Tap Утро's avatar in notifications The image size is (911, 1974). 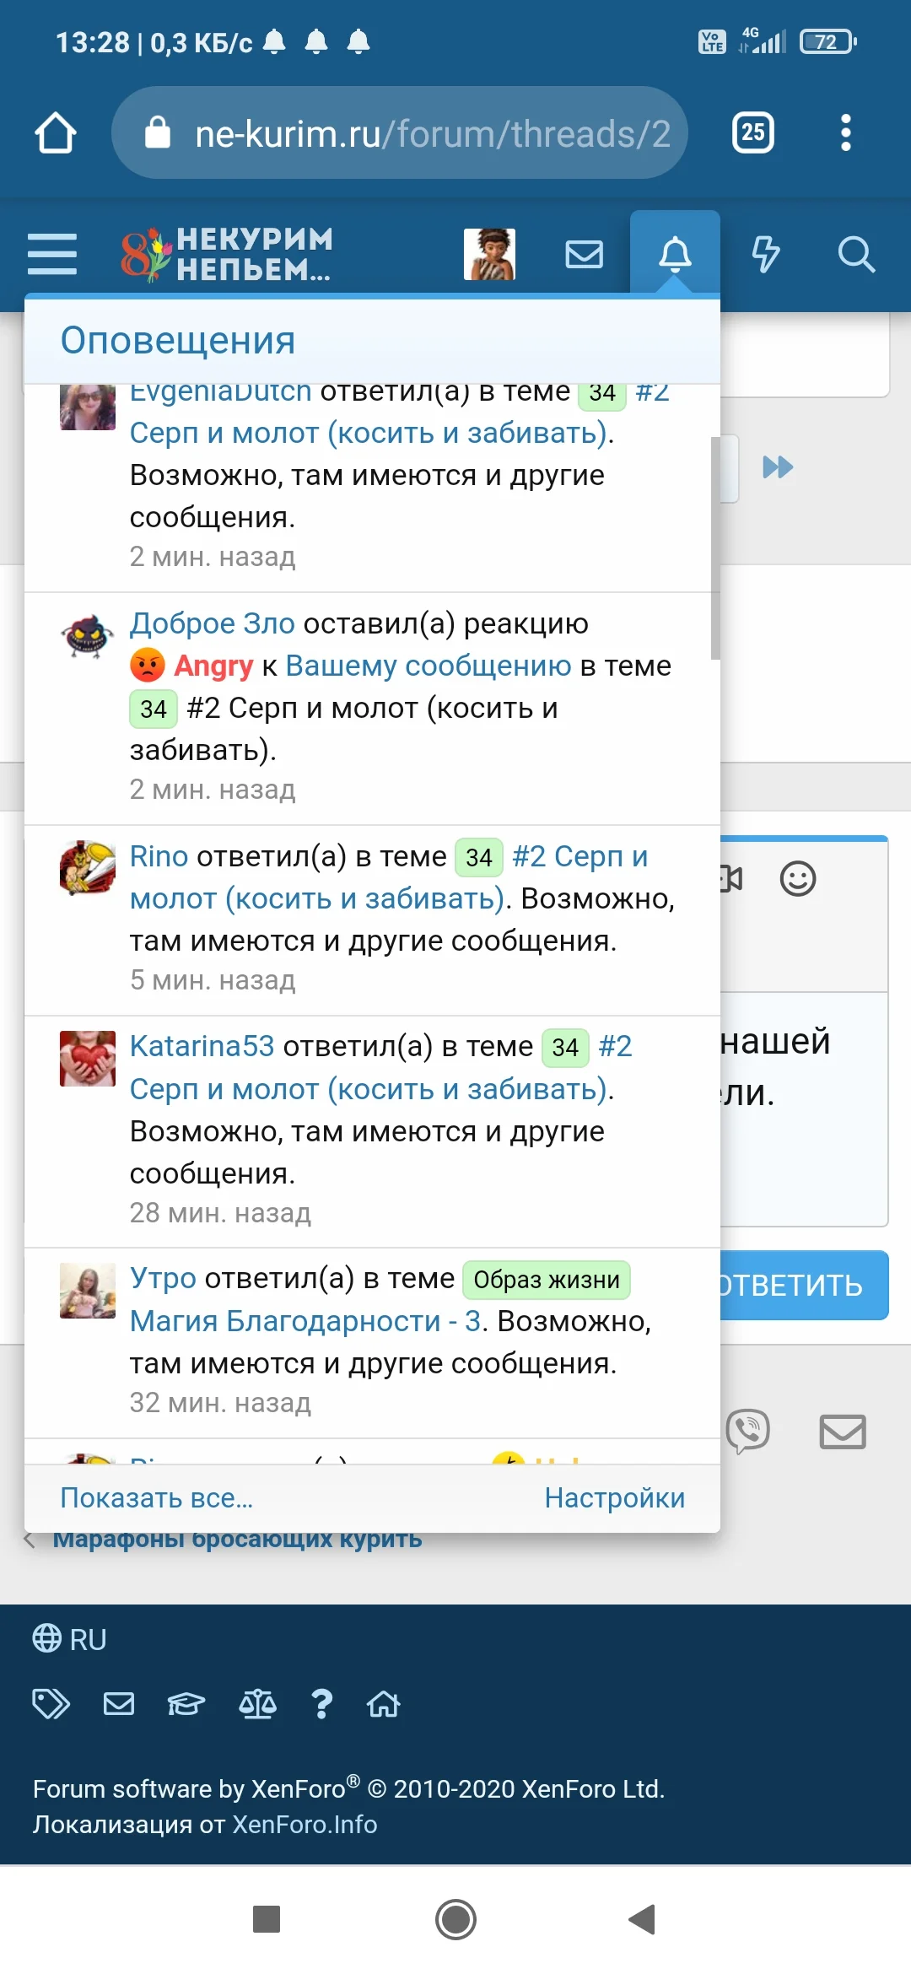88,1291
